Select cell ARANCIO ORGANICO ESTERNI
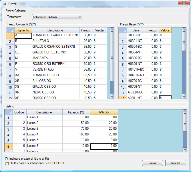Viewport: 191px width, 172px height. (55, 36)
